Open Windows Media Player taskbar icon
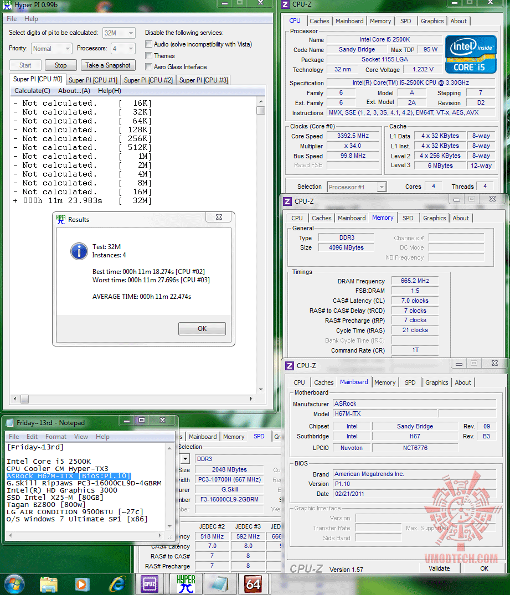The image size is (510, 595). click(82, 584)
